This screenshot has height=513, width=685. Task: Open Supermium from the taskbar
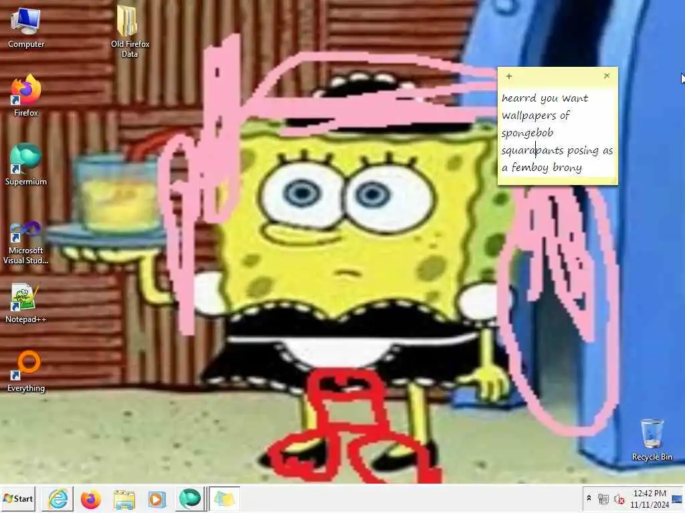click(x=190, y=498)
